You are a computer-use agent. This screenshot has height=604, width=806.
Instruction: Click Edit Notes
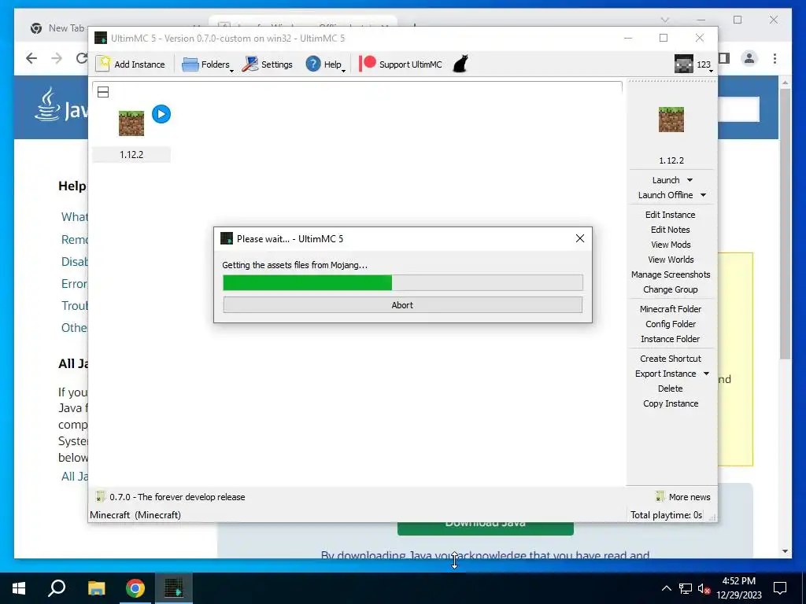click(671, 230)
